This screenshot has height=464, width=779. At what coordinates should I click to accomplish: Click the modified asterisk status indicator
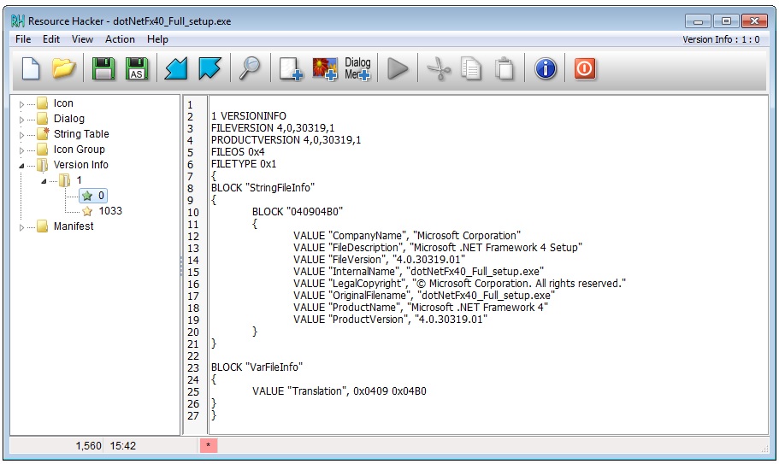click(x=208, y=445)
